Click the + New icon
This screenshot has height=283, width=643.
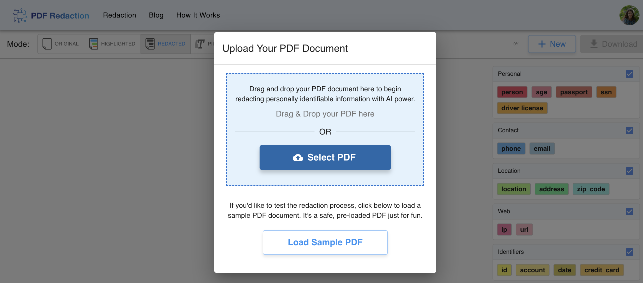[x=542, y=44]
